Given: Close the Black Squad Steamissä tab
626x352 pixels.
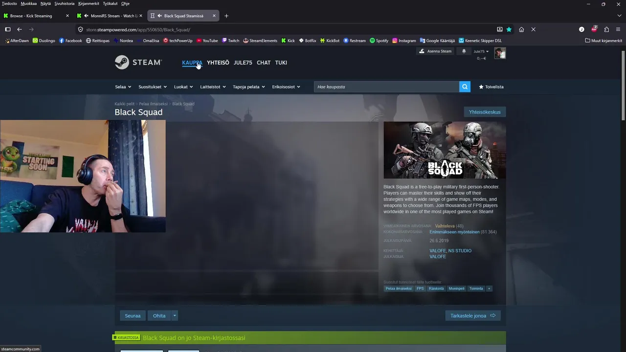Looking at the screenshot, I should [x=214, y=16].
